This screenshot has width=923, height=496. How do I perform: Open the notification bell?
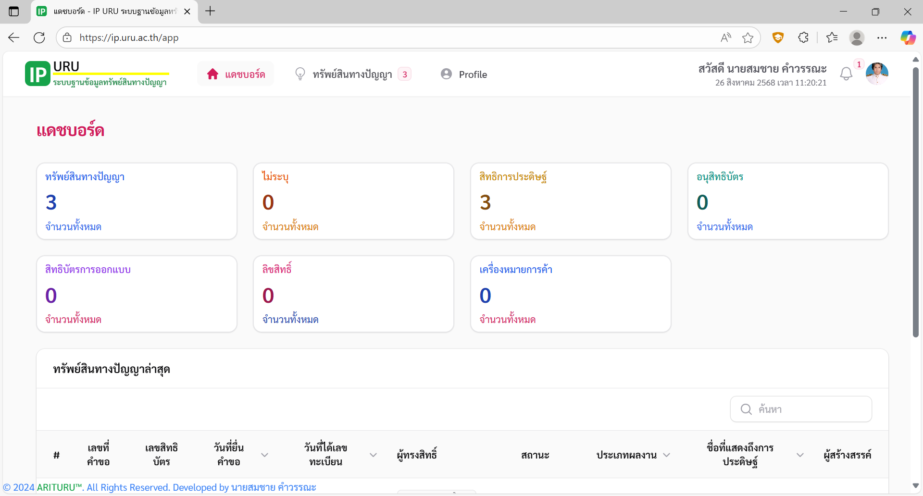(847, 74)
